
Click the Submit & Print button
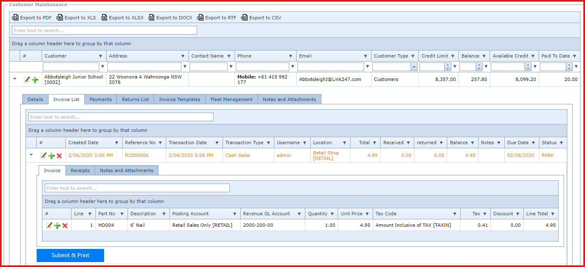click(70, 255)
